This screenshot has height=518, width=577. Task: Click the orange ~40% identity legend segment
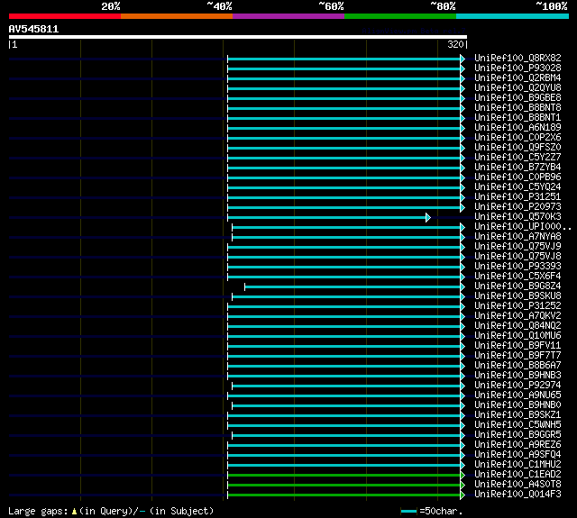(x=177, y=16)
